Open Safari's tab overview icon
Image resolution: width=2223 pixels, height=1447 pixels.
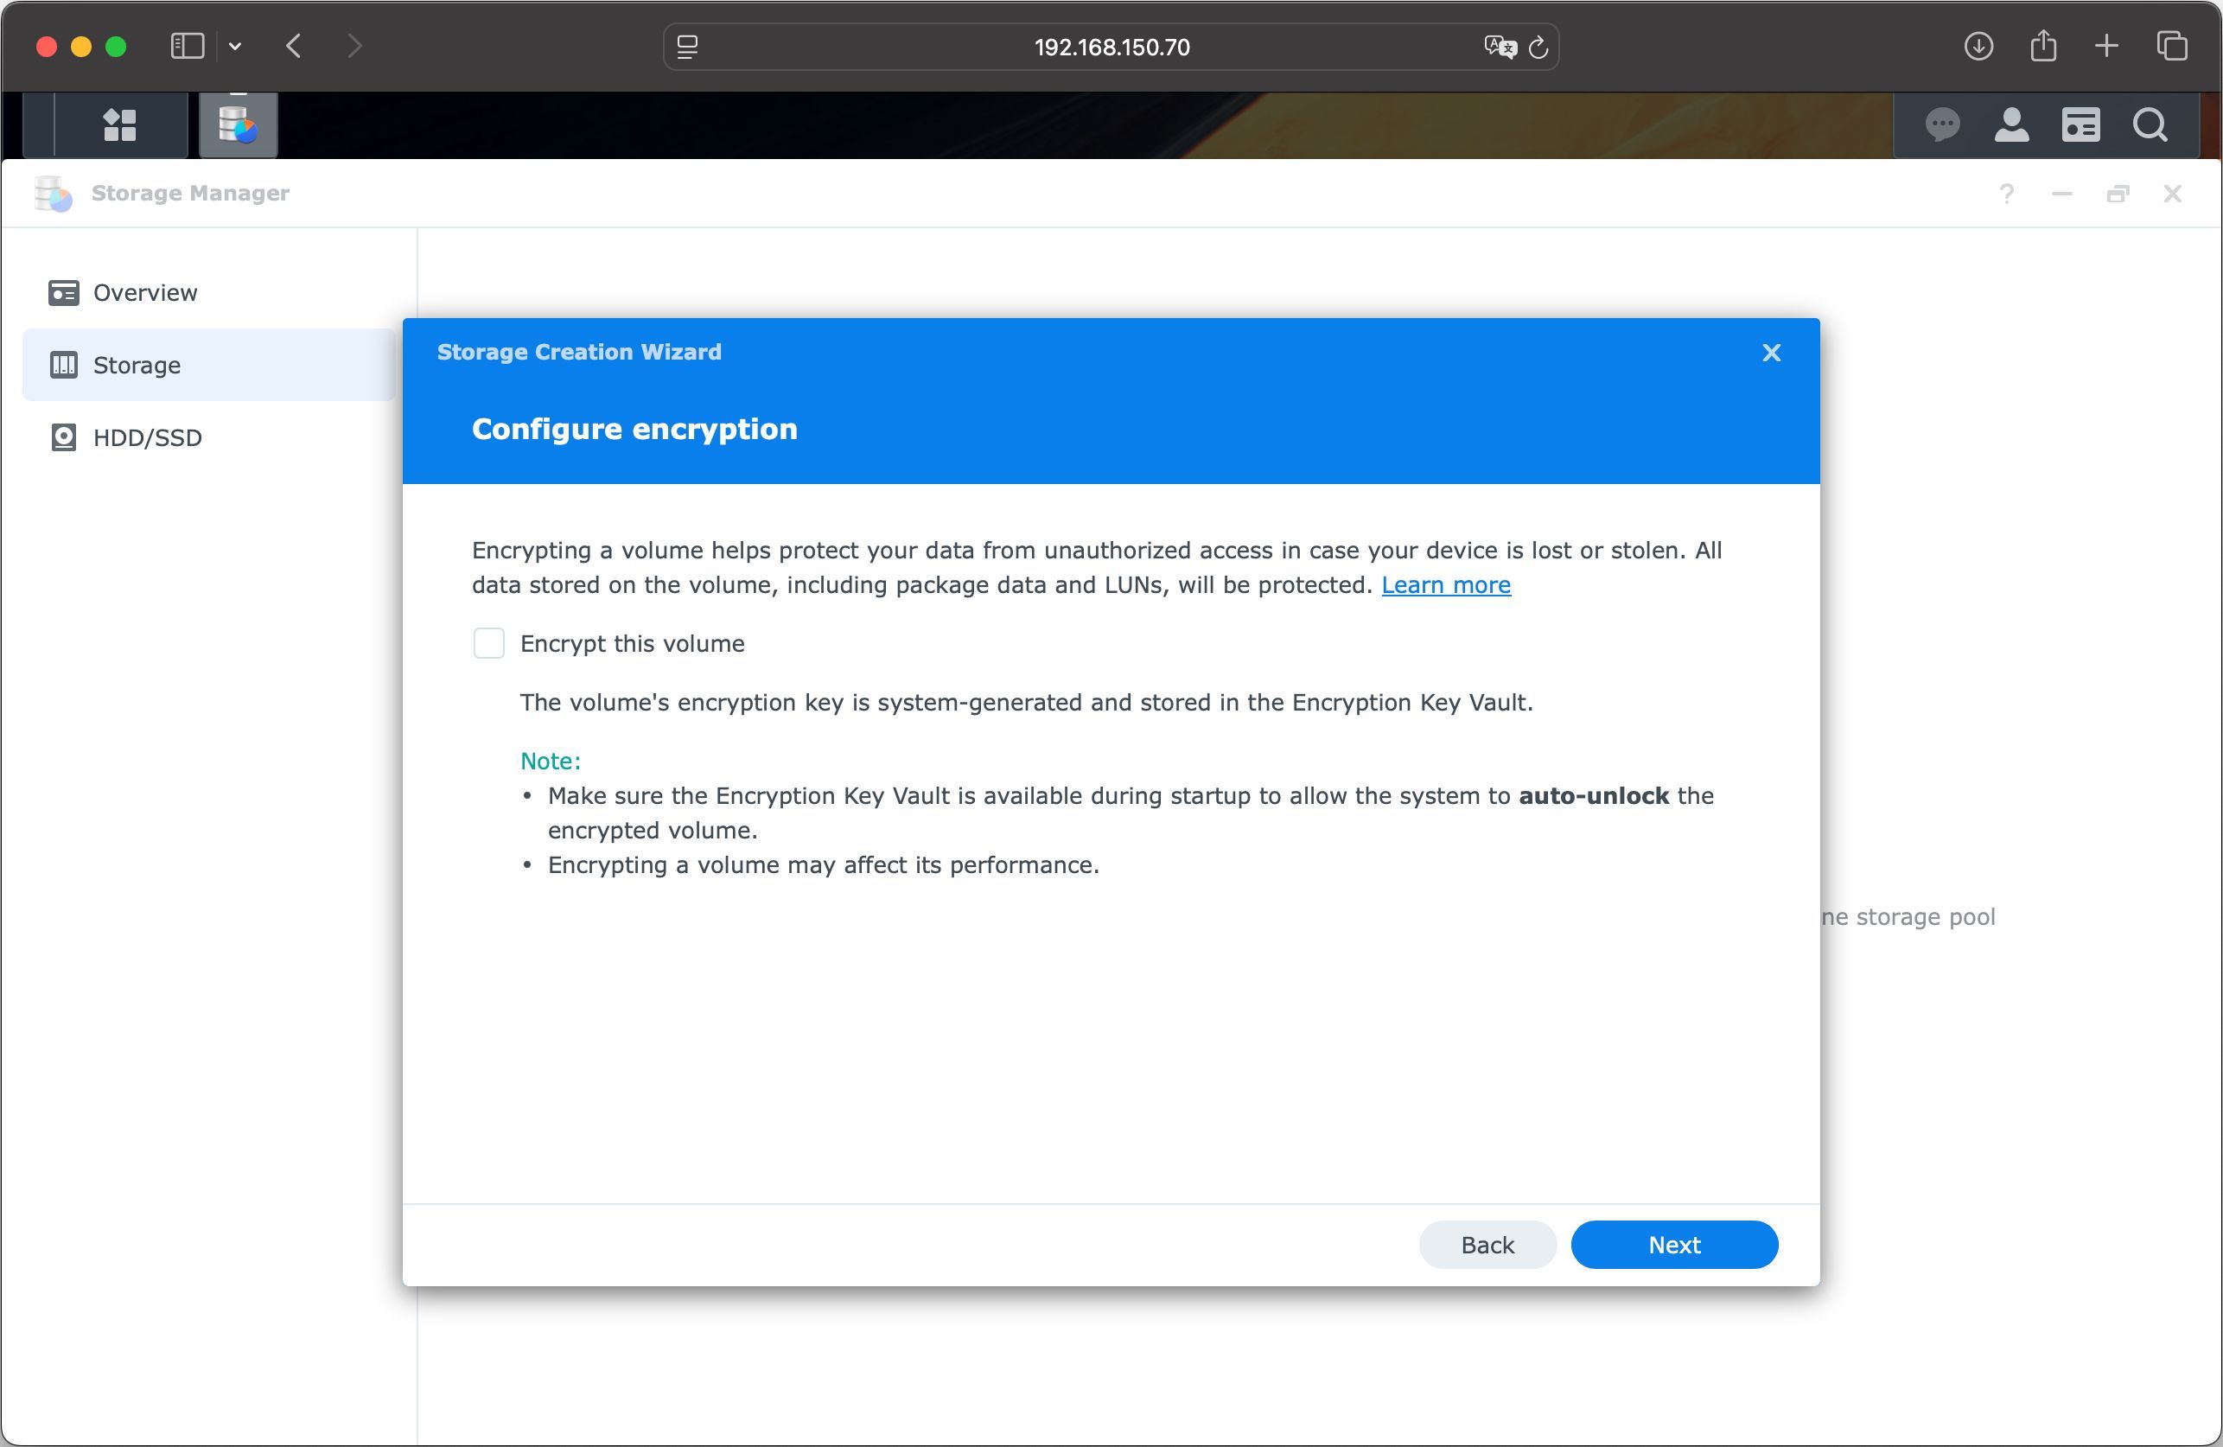click(2172, 47)
